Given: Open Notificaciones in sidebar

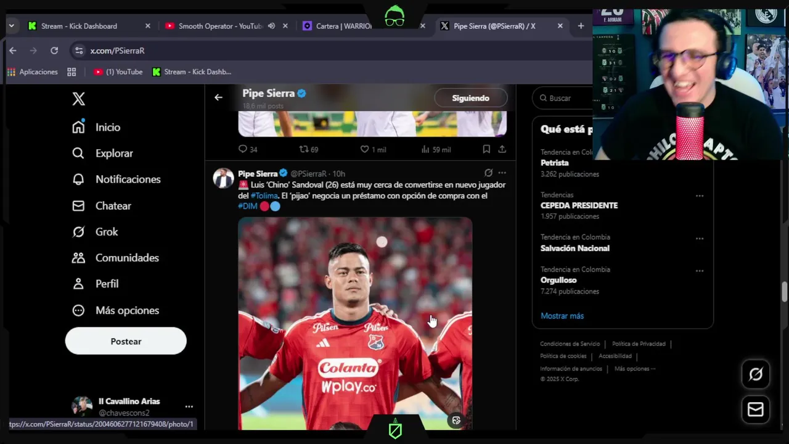Looking at the screenshot, I should pyautogui.click(x=116, y=179).
